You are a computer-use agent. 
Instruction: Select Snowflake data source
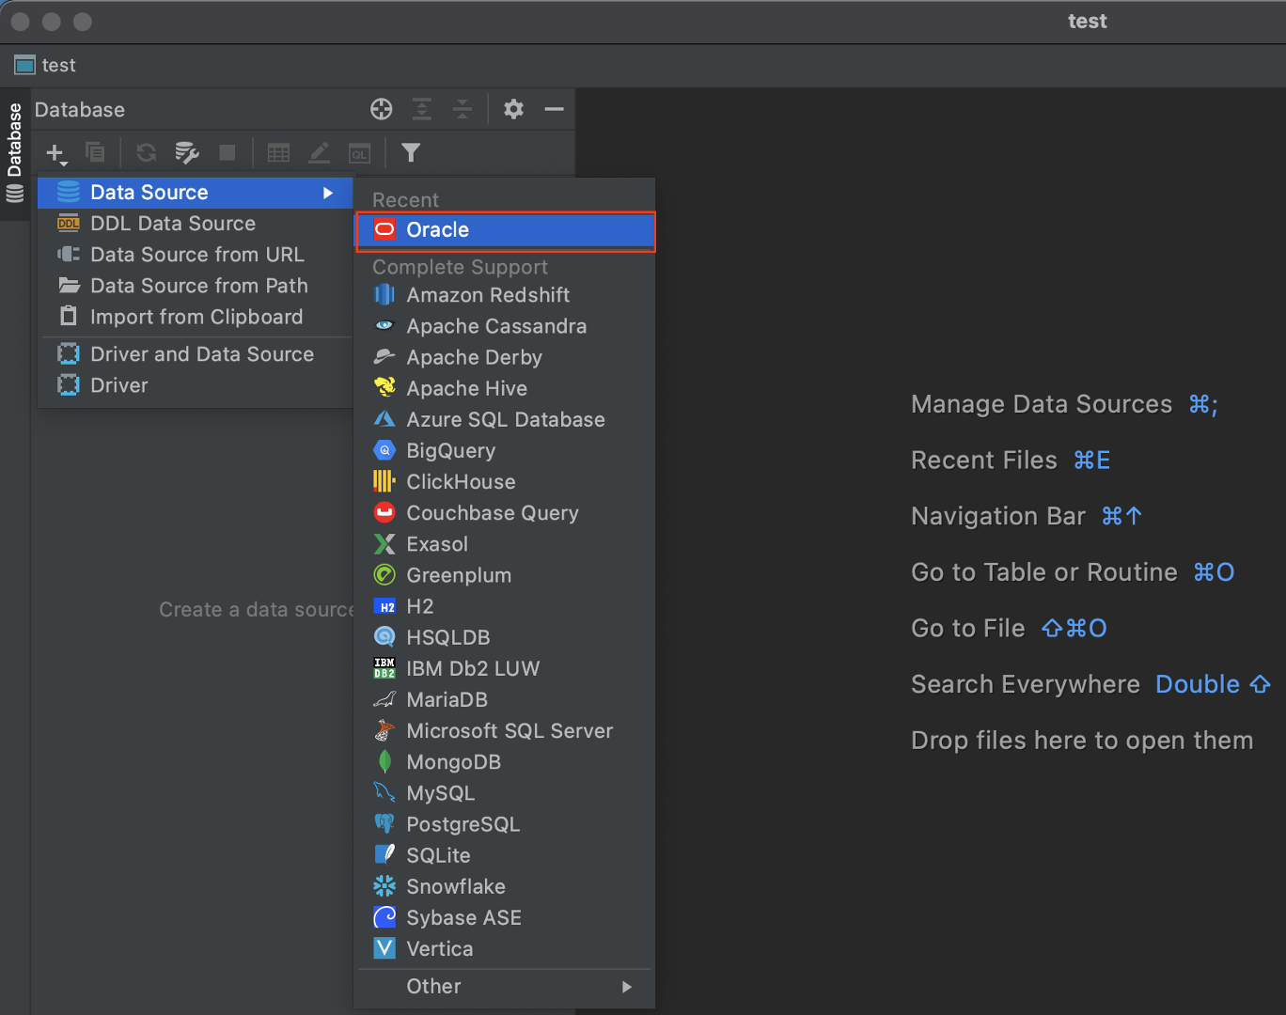click(x=505, y=886)
